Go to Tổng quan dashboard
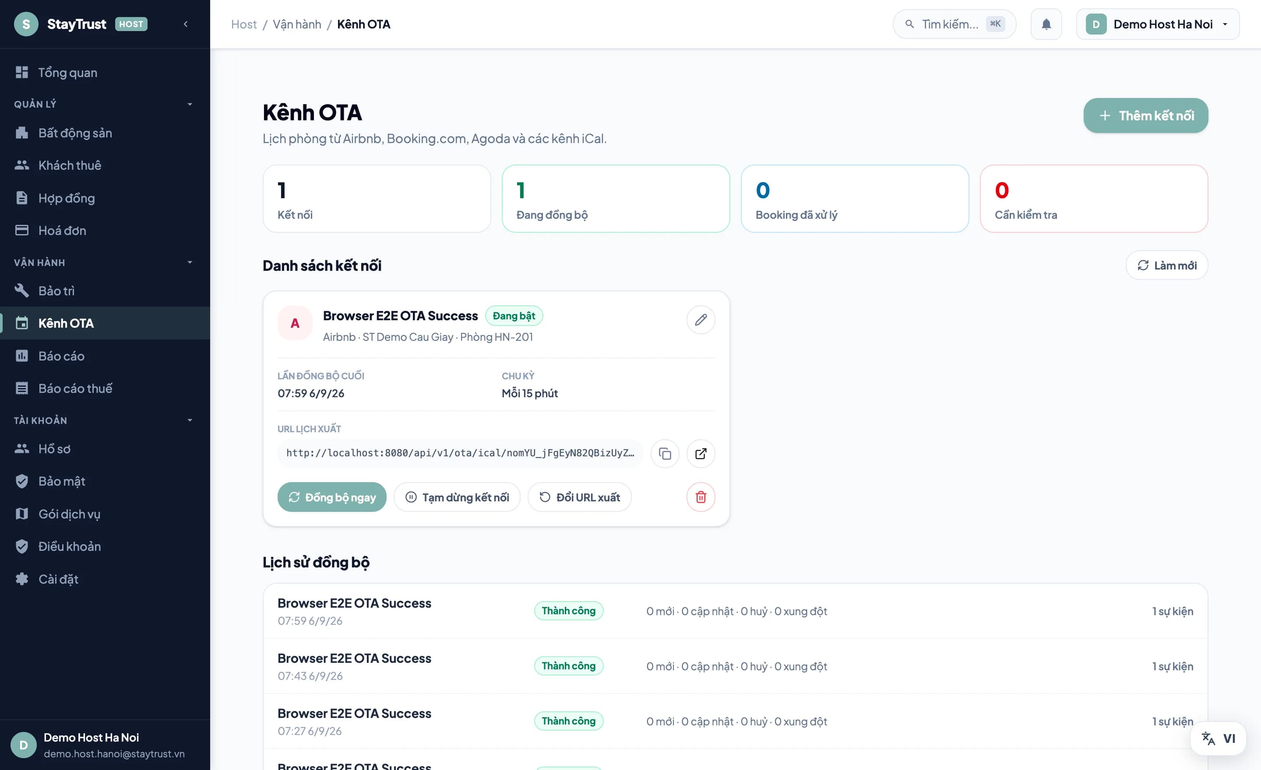This screenshot has height=770, width=1261. coord(105,73)
